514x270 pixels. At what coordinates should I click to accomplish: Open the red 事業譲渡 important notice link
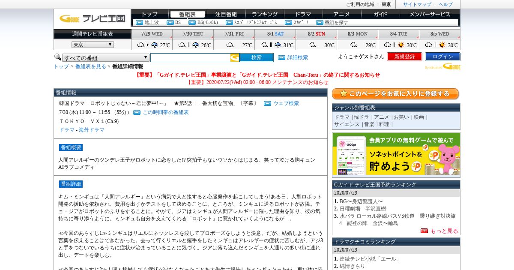(257, 75)
